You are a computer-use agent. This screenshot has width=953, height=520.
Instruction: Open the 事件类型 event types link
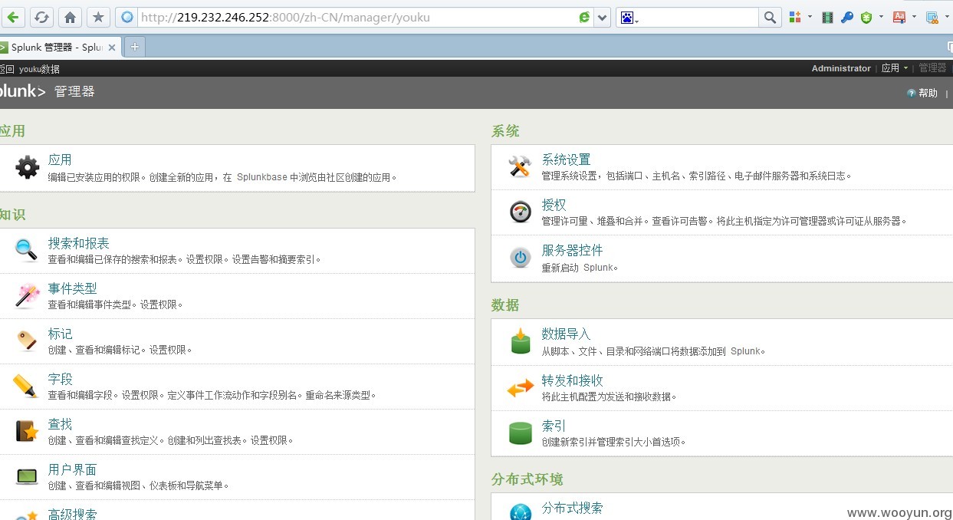[x=72, y=288]
